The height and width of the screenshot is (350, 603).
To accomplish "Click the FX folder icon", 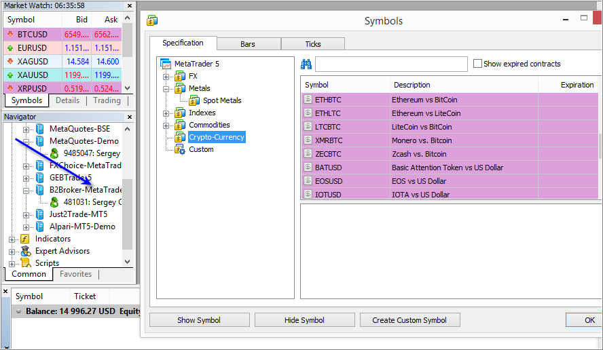I will [180, 77].
